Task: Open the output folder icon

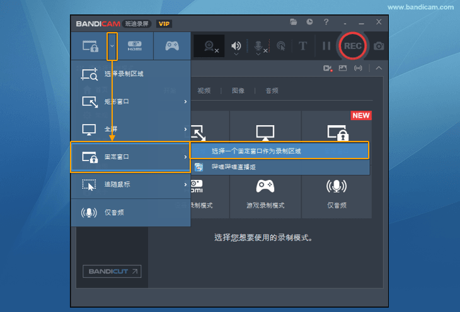Action: tap(294, 22)
